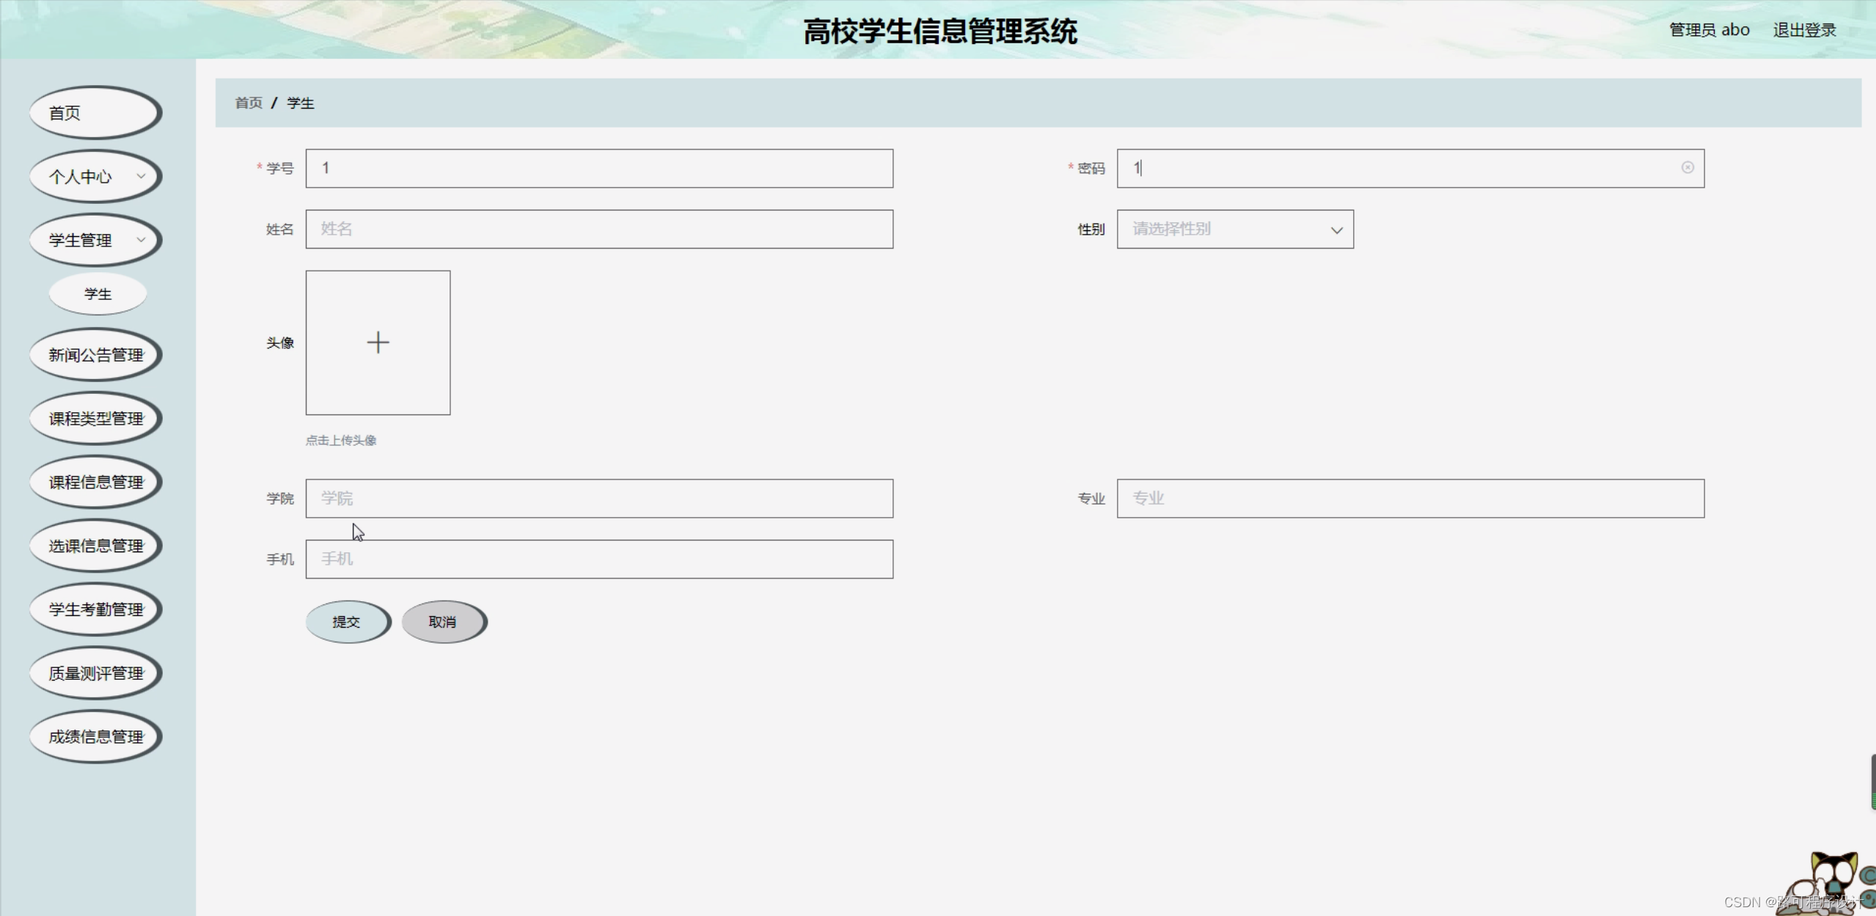1876x916 pixels.
Task: Open 成绩信息管理 from the sidebar
Action: coord(95,736)
